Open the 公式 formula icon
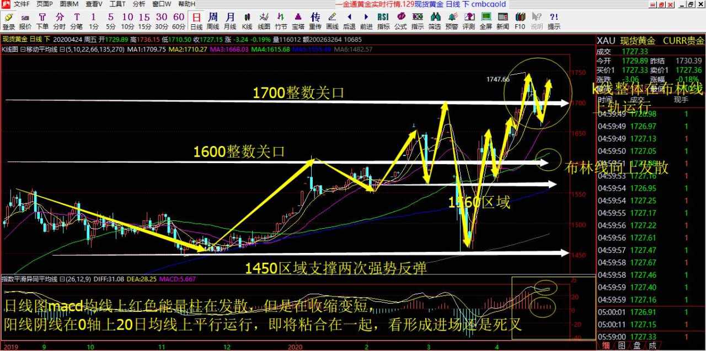The width and height of the screenshot is (706, 351). (400, 21)
